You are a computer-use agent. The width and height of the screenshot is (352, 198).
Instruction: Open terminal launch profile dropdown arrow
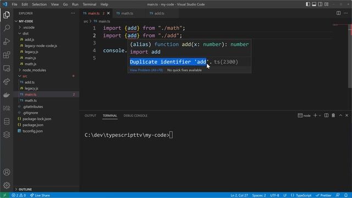click(x=320, y=116)
